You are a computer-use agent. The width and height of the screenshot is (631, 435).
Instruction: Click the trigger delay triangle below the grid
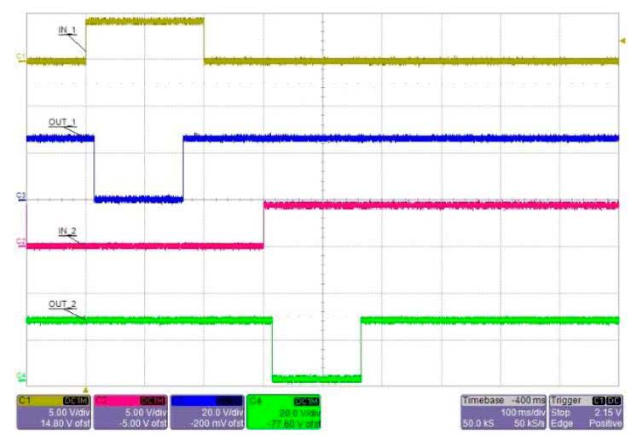click(x=85, y=388)
